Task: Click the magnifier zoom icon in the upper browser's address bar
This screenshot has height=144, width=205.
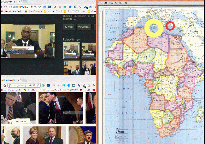Action: (x=35, y=7)
